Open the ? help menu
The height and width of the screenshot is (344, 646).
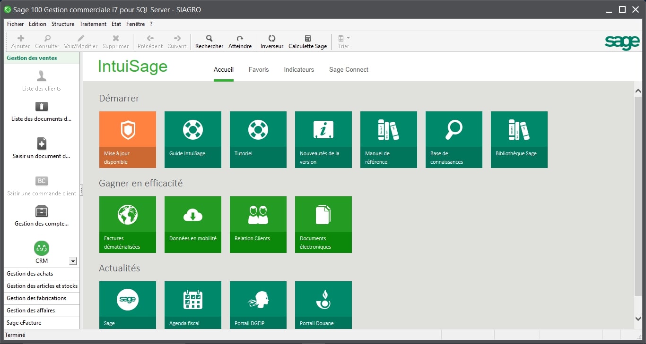150,24
